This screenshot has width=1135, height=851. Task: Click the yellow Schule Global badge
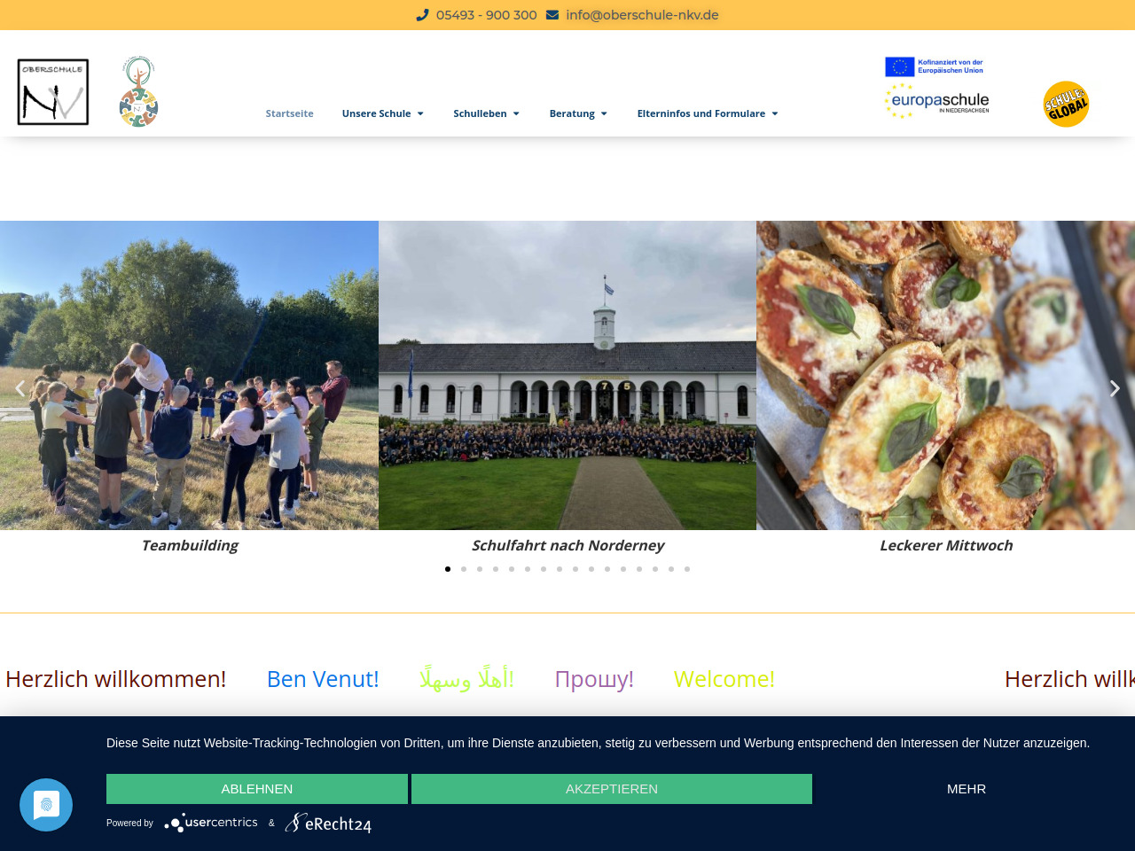[x=1066, y=104]
